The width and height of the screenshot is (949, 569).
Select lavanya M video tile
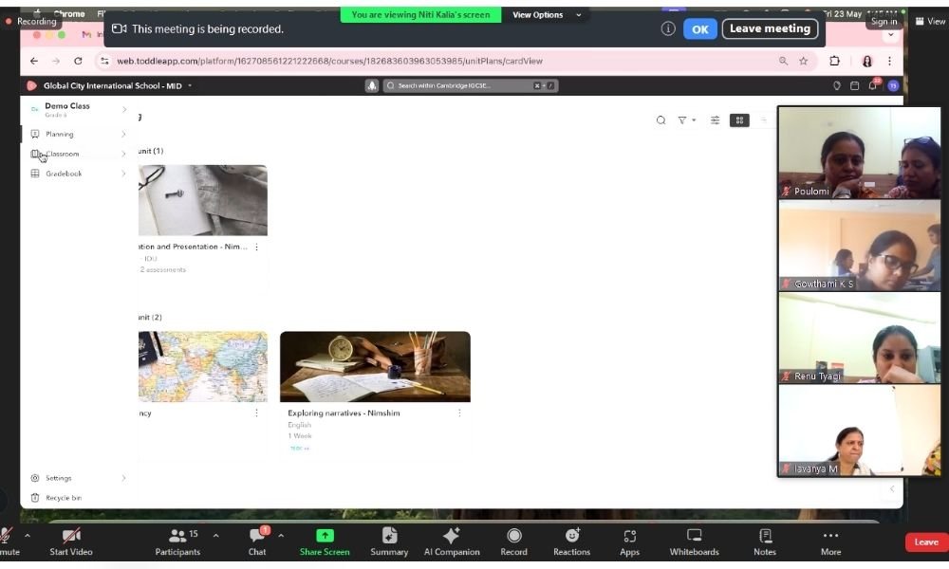point(860,431)
